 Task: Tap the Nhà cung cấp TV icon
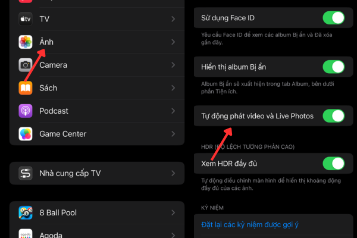click(26, 173)
